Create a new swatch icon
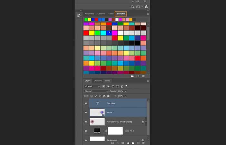Screen dimensions: 226x145 tap(138, 76)
